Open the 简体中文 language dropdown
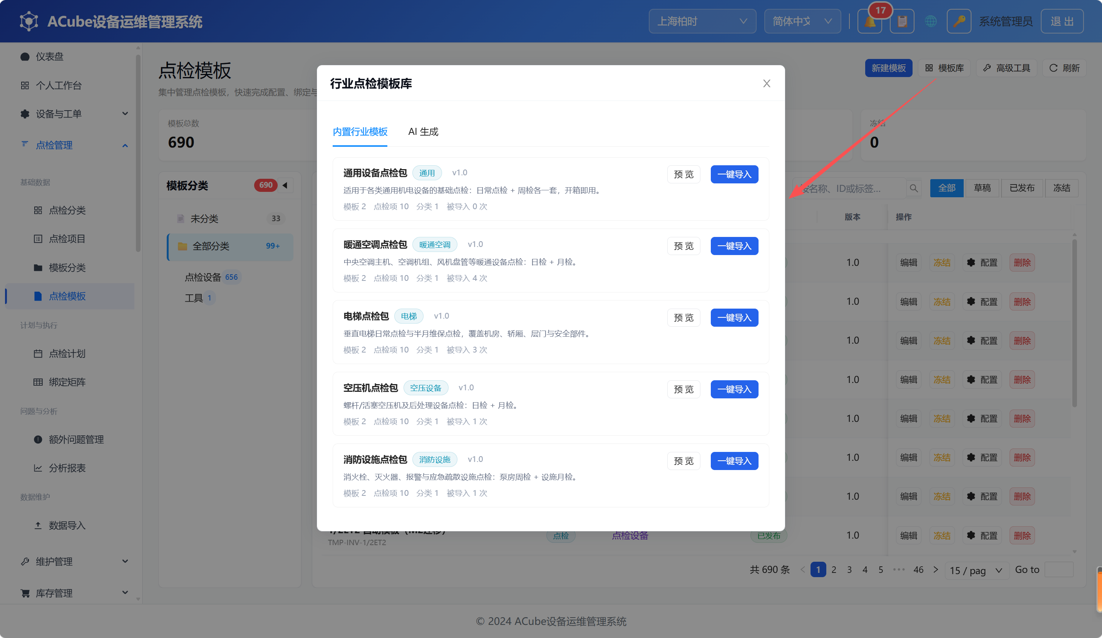Viewport: 1102px width, 638px height. pos(802,21)
